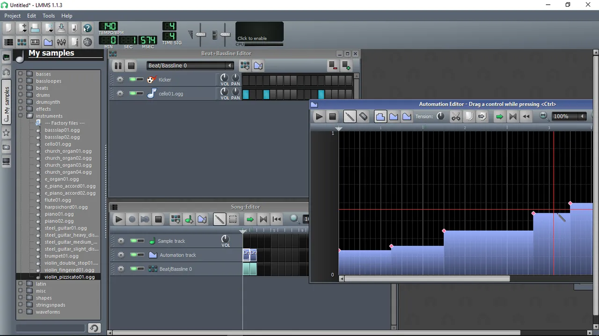Open the 100% zoom dropdown
599x336 pixels.
click(569, 117)
